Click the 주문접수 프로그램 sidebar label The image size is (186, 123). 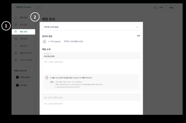(x=20, y=71)
